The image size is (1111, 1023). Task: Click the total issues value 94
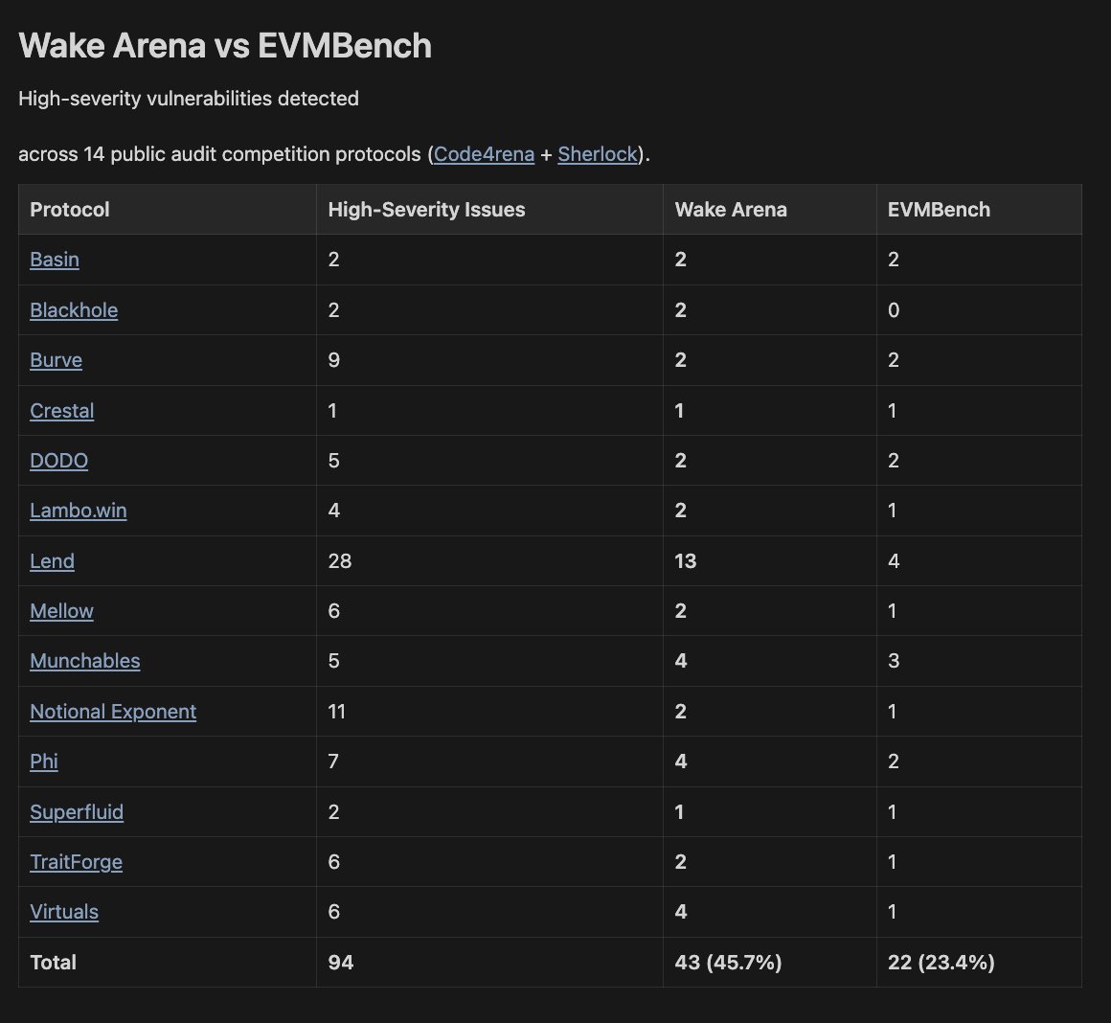tap(341, 962)
